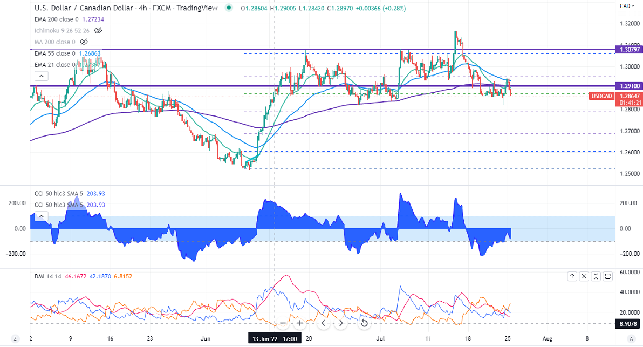The image size is (643, 347).
Task: Click the EMA 200 value 1.27234
Action: (93, 19)
